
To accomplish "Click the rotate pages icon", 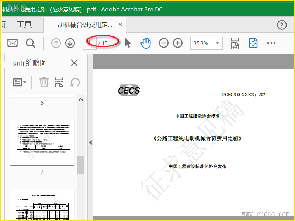I will pyautogui.click(x=75, y=82).
